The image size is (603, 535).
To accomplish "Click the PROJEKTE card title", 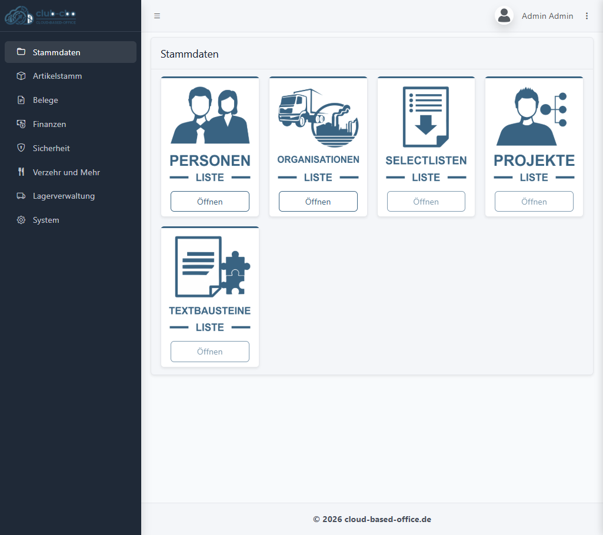I will [534, 160].
